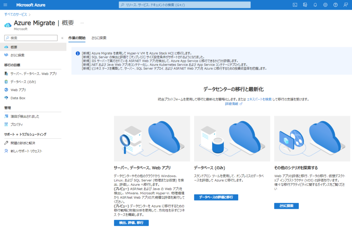Open the 詳細情報 link

tap(232, 104)
